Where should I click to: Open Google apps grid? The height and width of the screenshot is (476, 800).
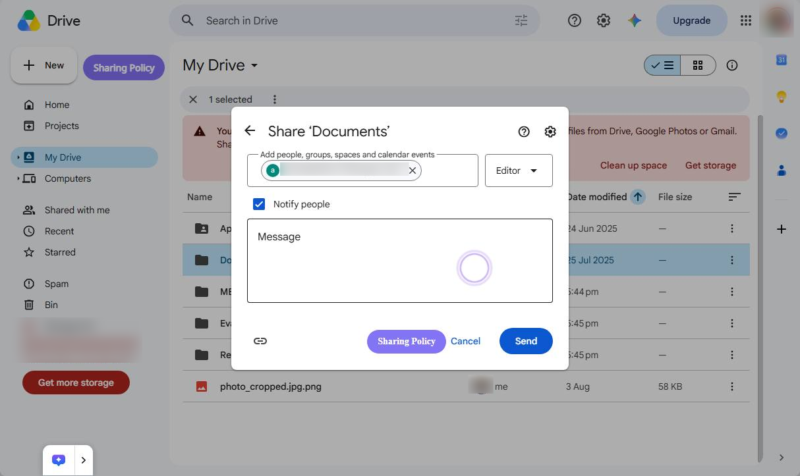point(746,20)
